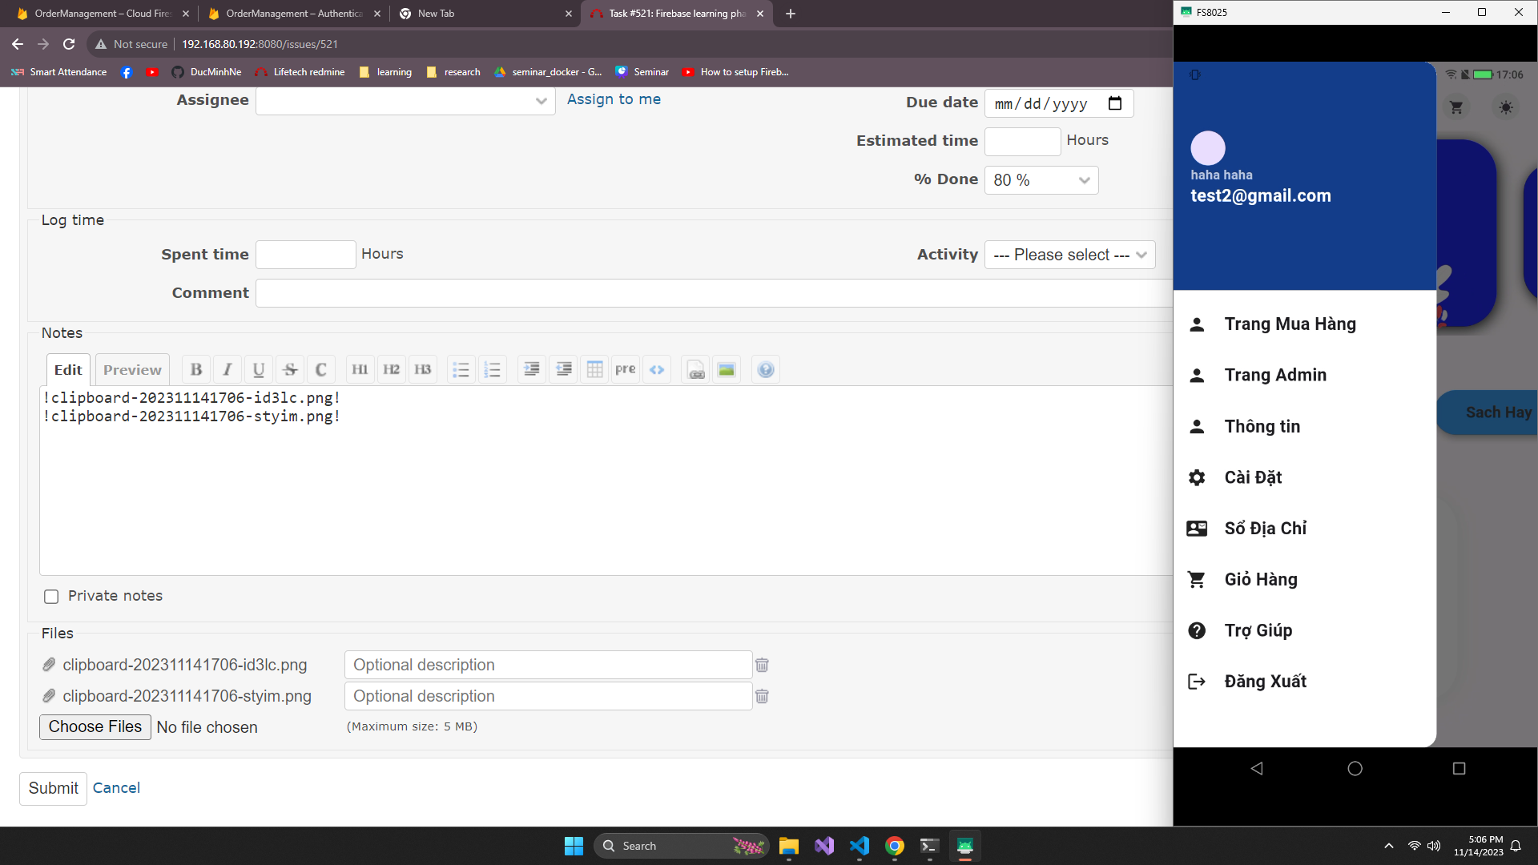Expand the % Done dropdown
This screenshot has width=1538, height=865.
1041,180
